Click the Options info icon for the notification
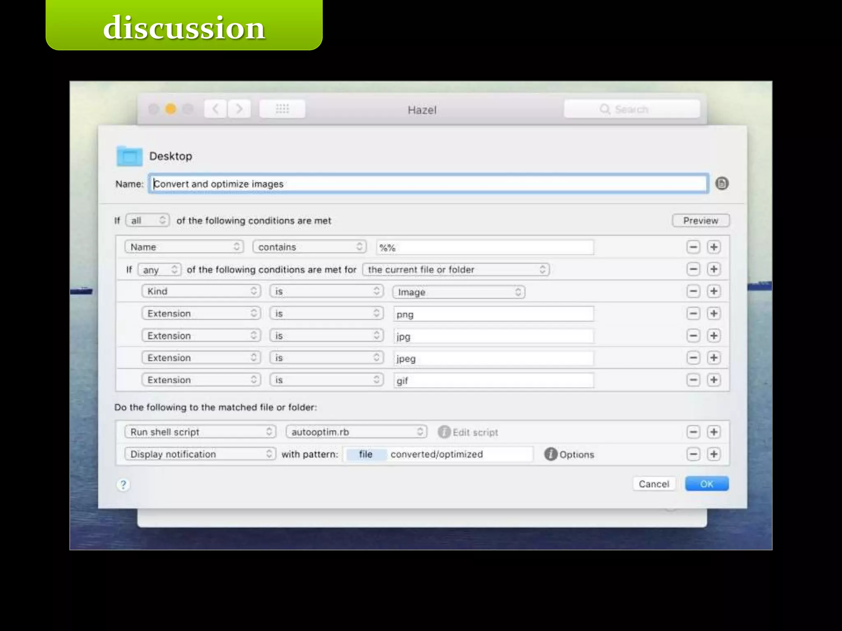This screenshot has height=631, width=842. (x=551, y=454)
